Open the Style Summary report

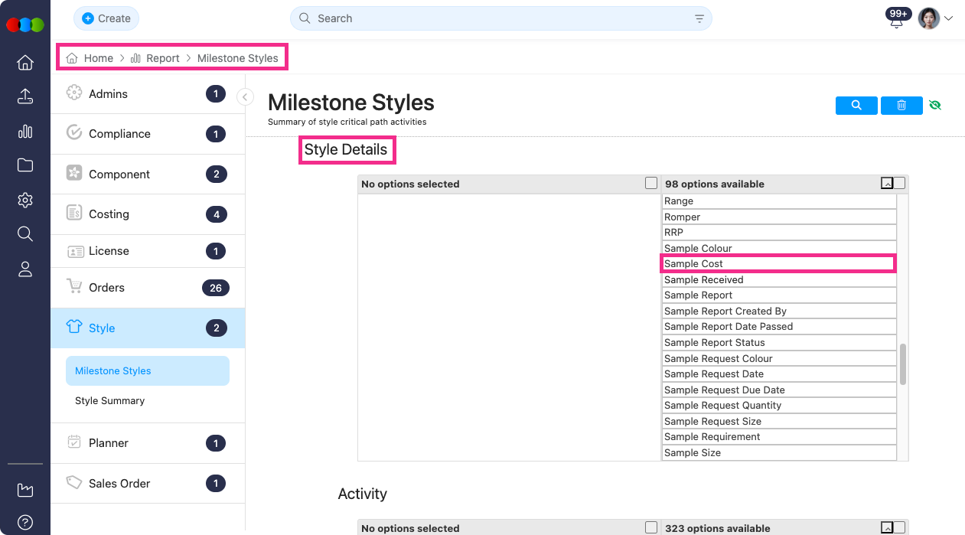(x=109, y=401)
